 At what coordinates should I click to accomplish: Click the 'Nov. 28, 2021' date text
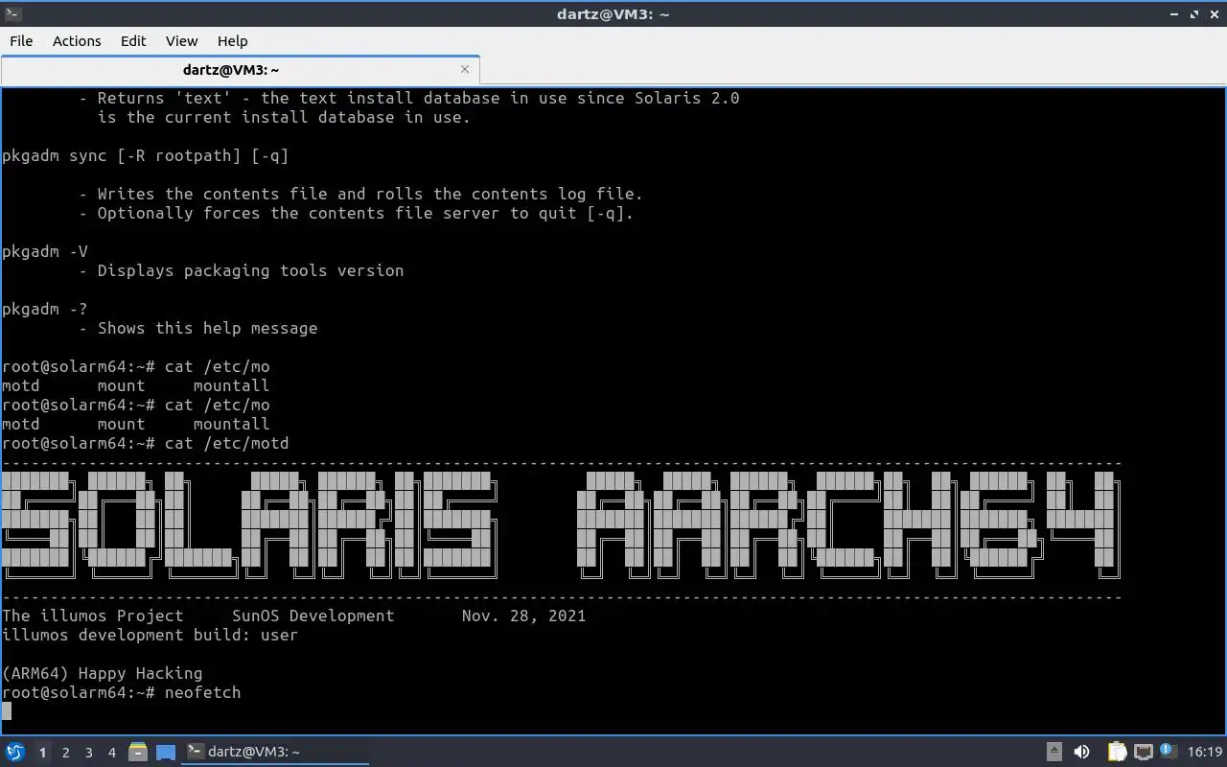(523, 616)
